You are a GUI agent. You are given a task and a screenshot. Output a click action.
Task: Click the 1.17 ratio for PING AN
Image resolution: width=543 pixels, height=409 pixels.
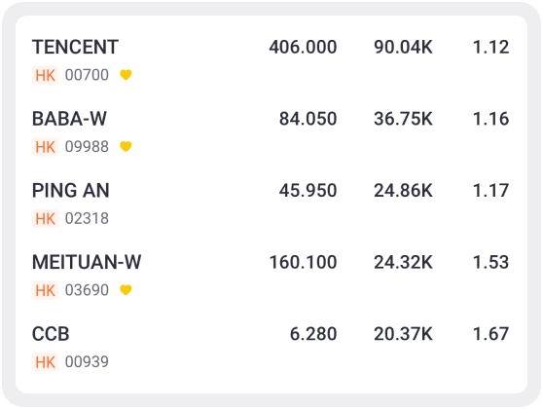click(x=491, y=190)
